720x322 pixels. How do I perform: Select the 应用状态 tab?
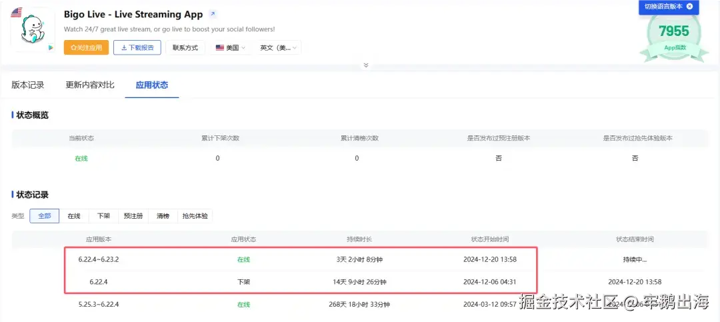pyautogui.click(x=152, y=85)
